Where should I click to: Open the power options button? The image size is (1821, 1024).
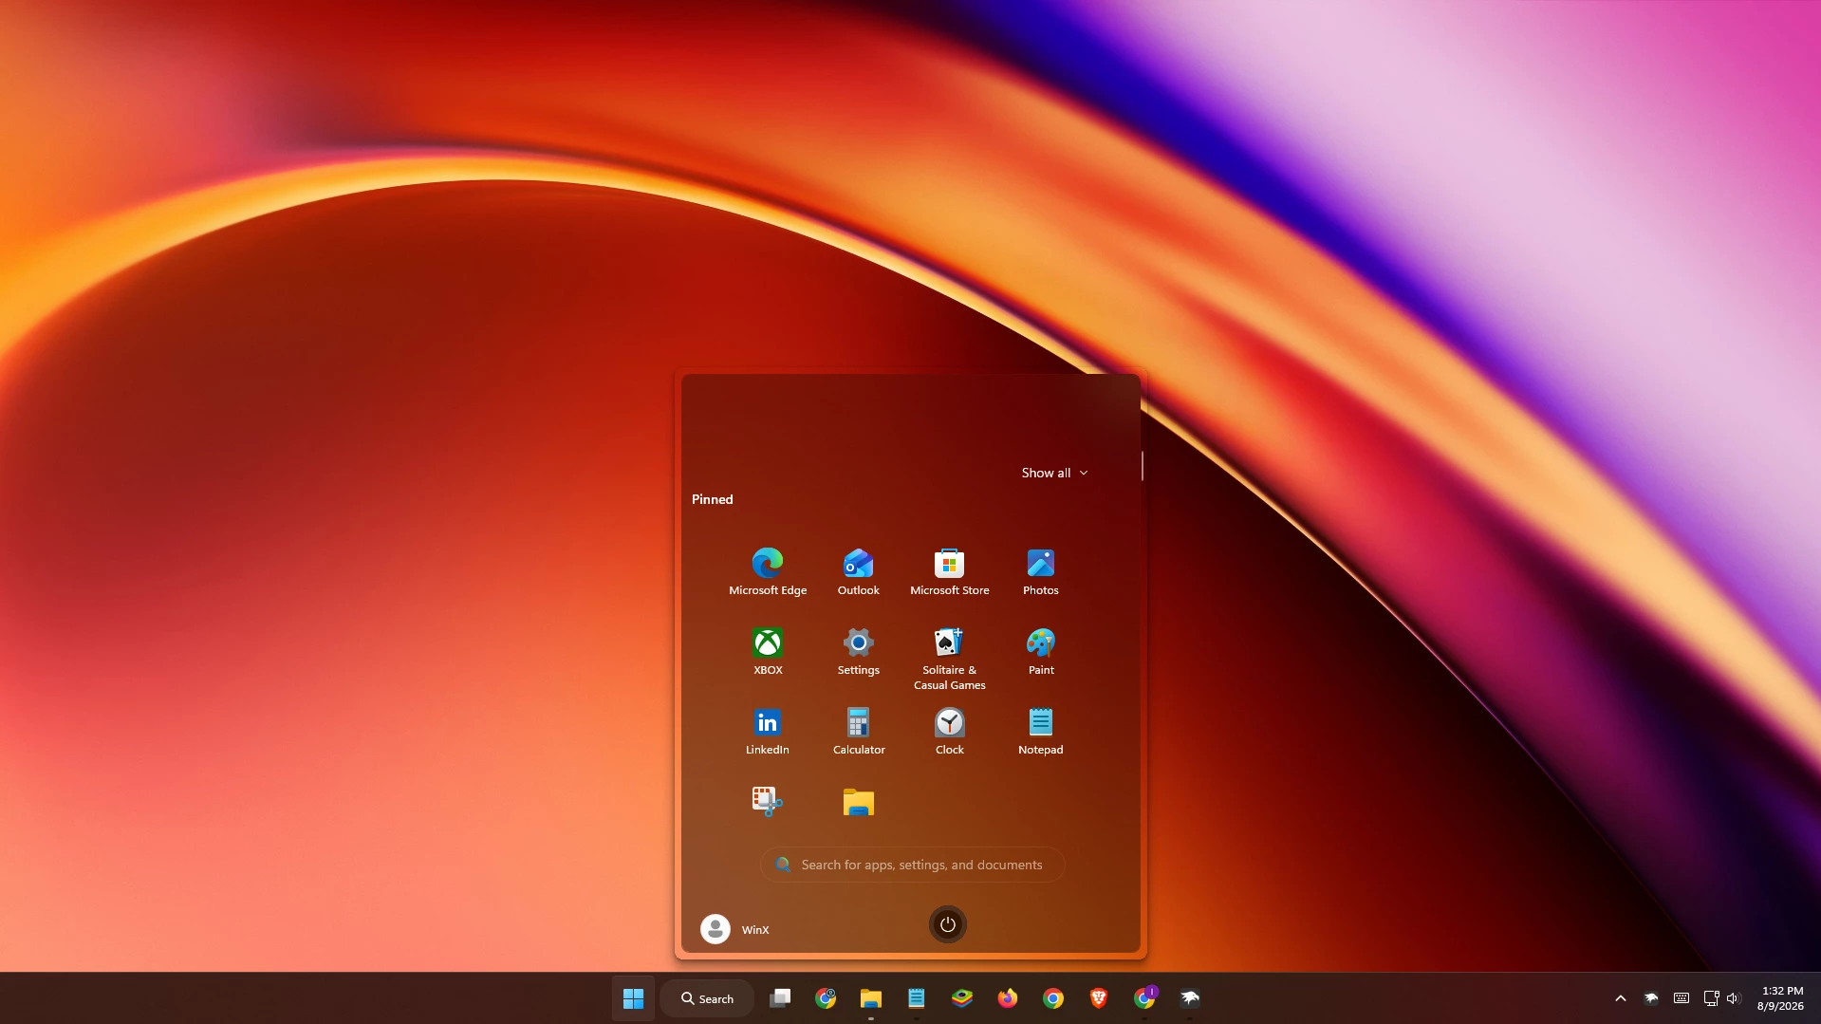947,924
